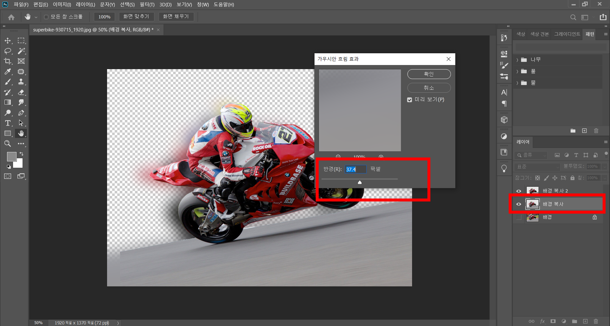Click the 100% zoom button
The image size is (610, 326).
click(104, 17)
